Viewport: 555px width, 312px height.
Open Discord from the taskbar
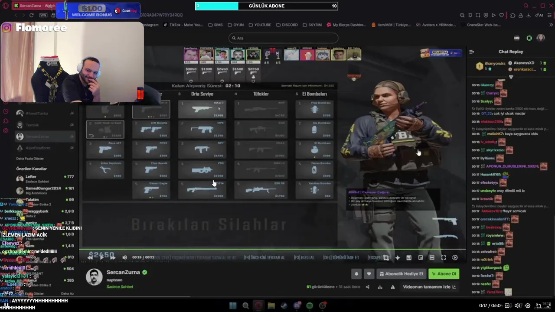point(297,305)
